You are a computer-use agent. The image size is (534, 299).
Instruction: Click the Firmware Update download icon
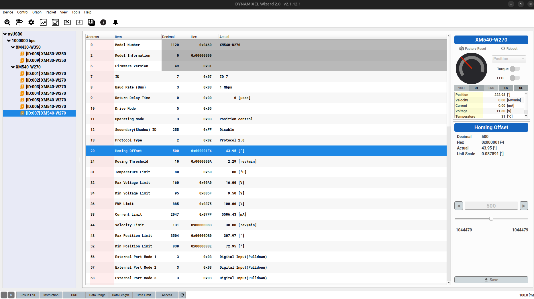pyautogui.click(x=79, y=22)
